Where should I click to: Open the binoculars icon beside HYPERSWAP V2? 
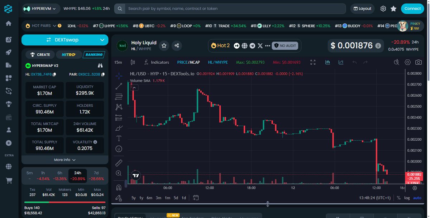[100, 66]
